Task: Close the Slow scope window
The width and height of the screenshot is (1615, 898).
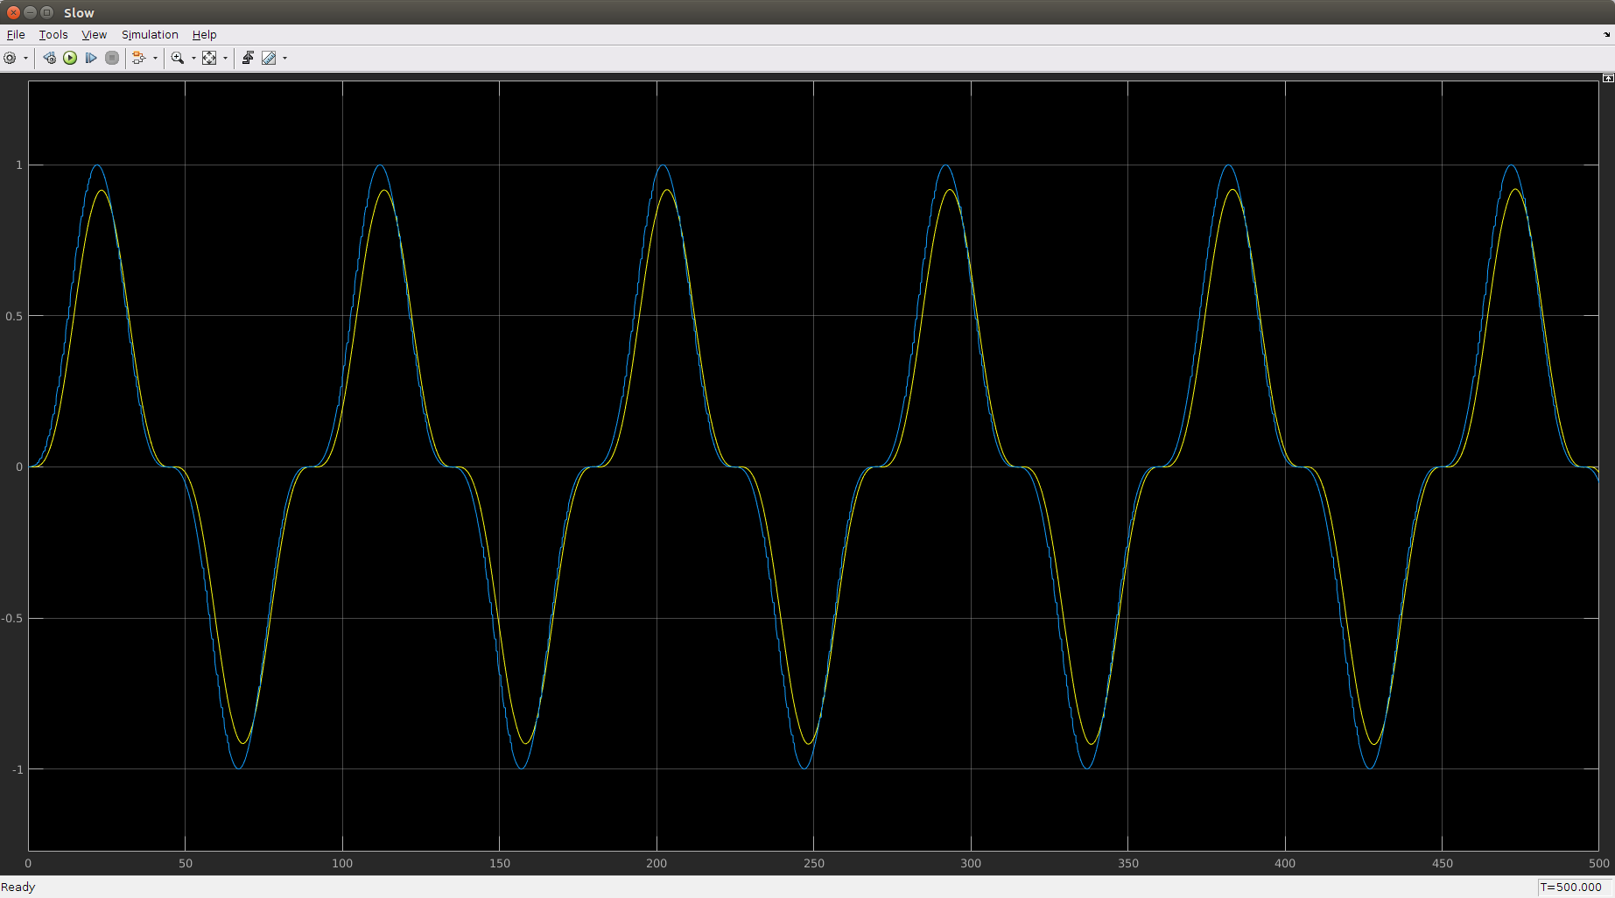Action: click(13, 12)
